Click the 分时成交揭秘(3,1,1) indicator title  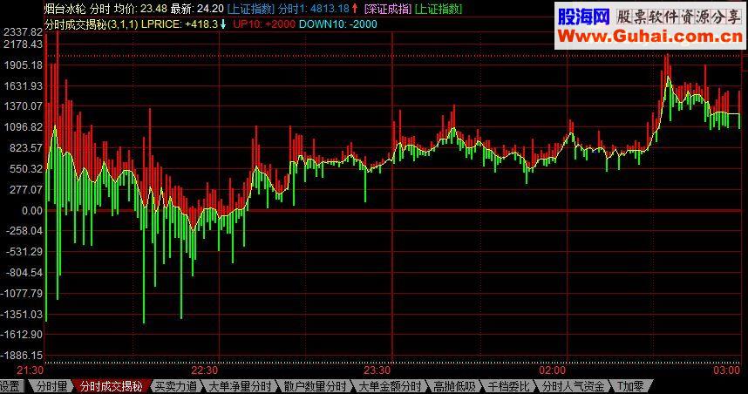tap(92, 24)
